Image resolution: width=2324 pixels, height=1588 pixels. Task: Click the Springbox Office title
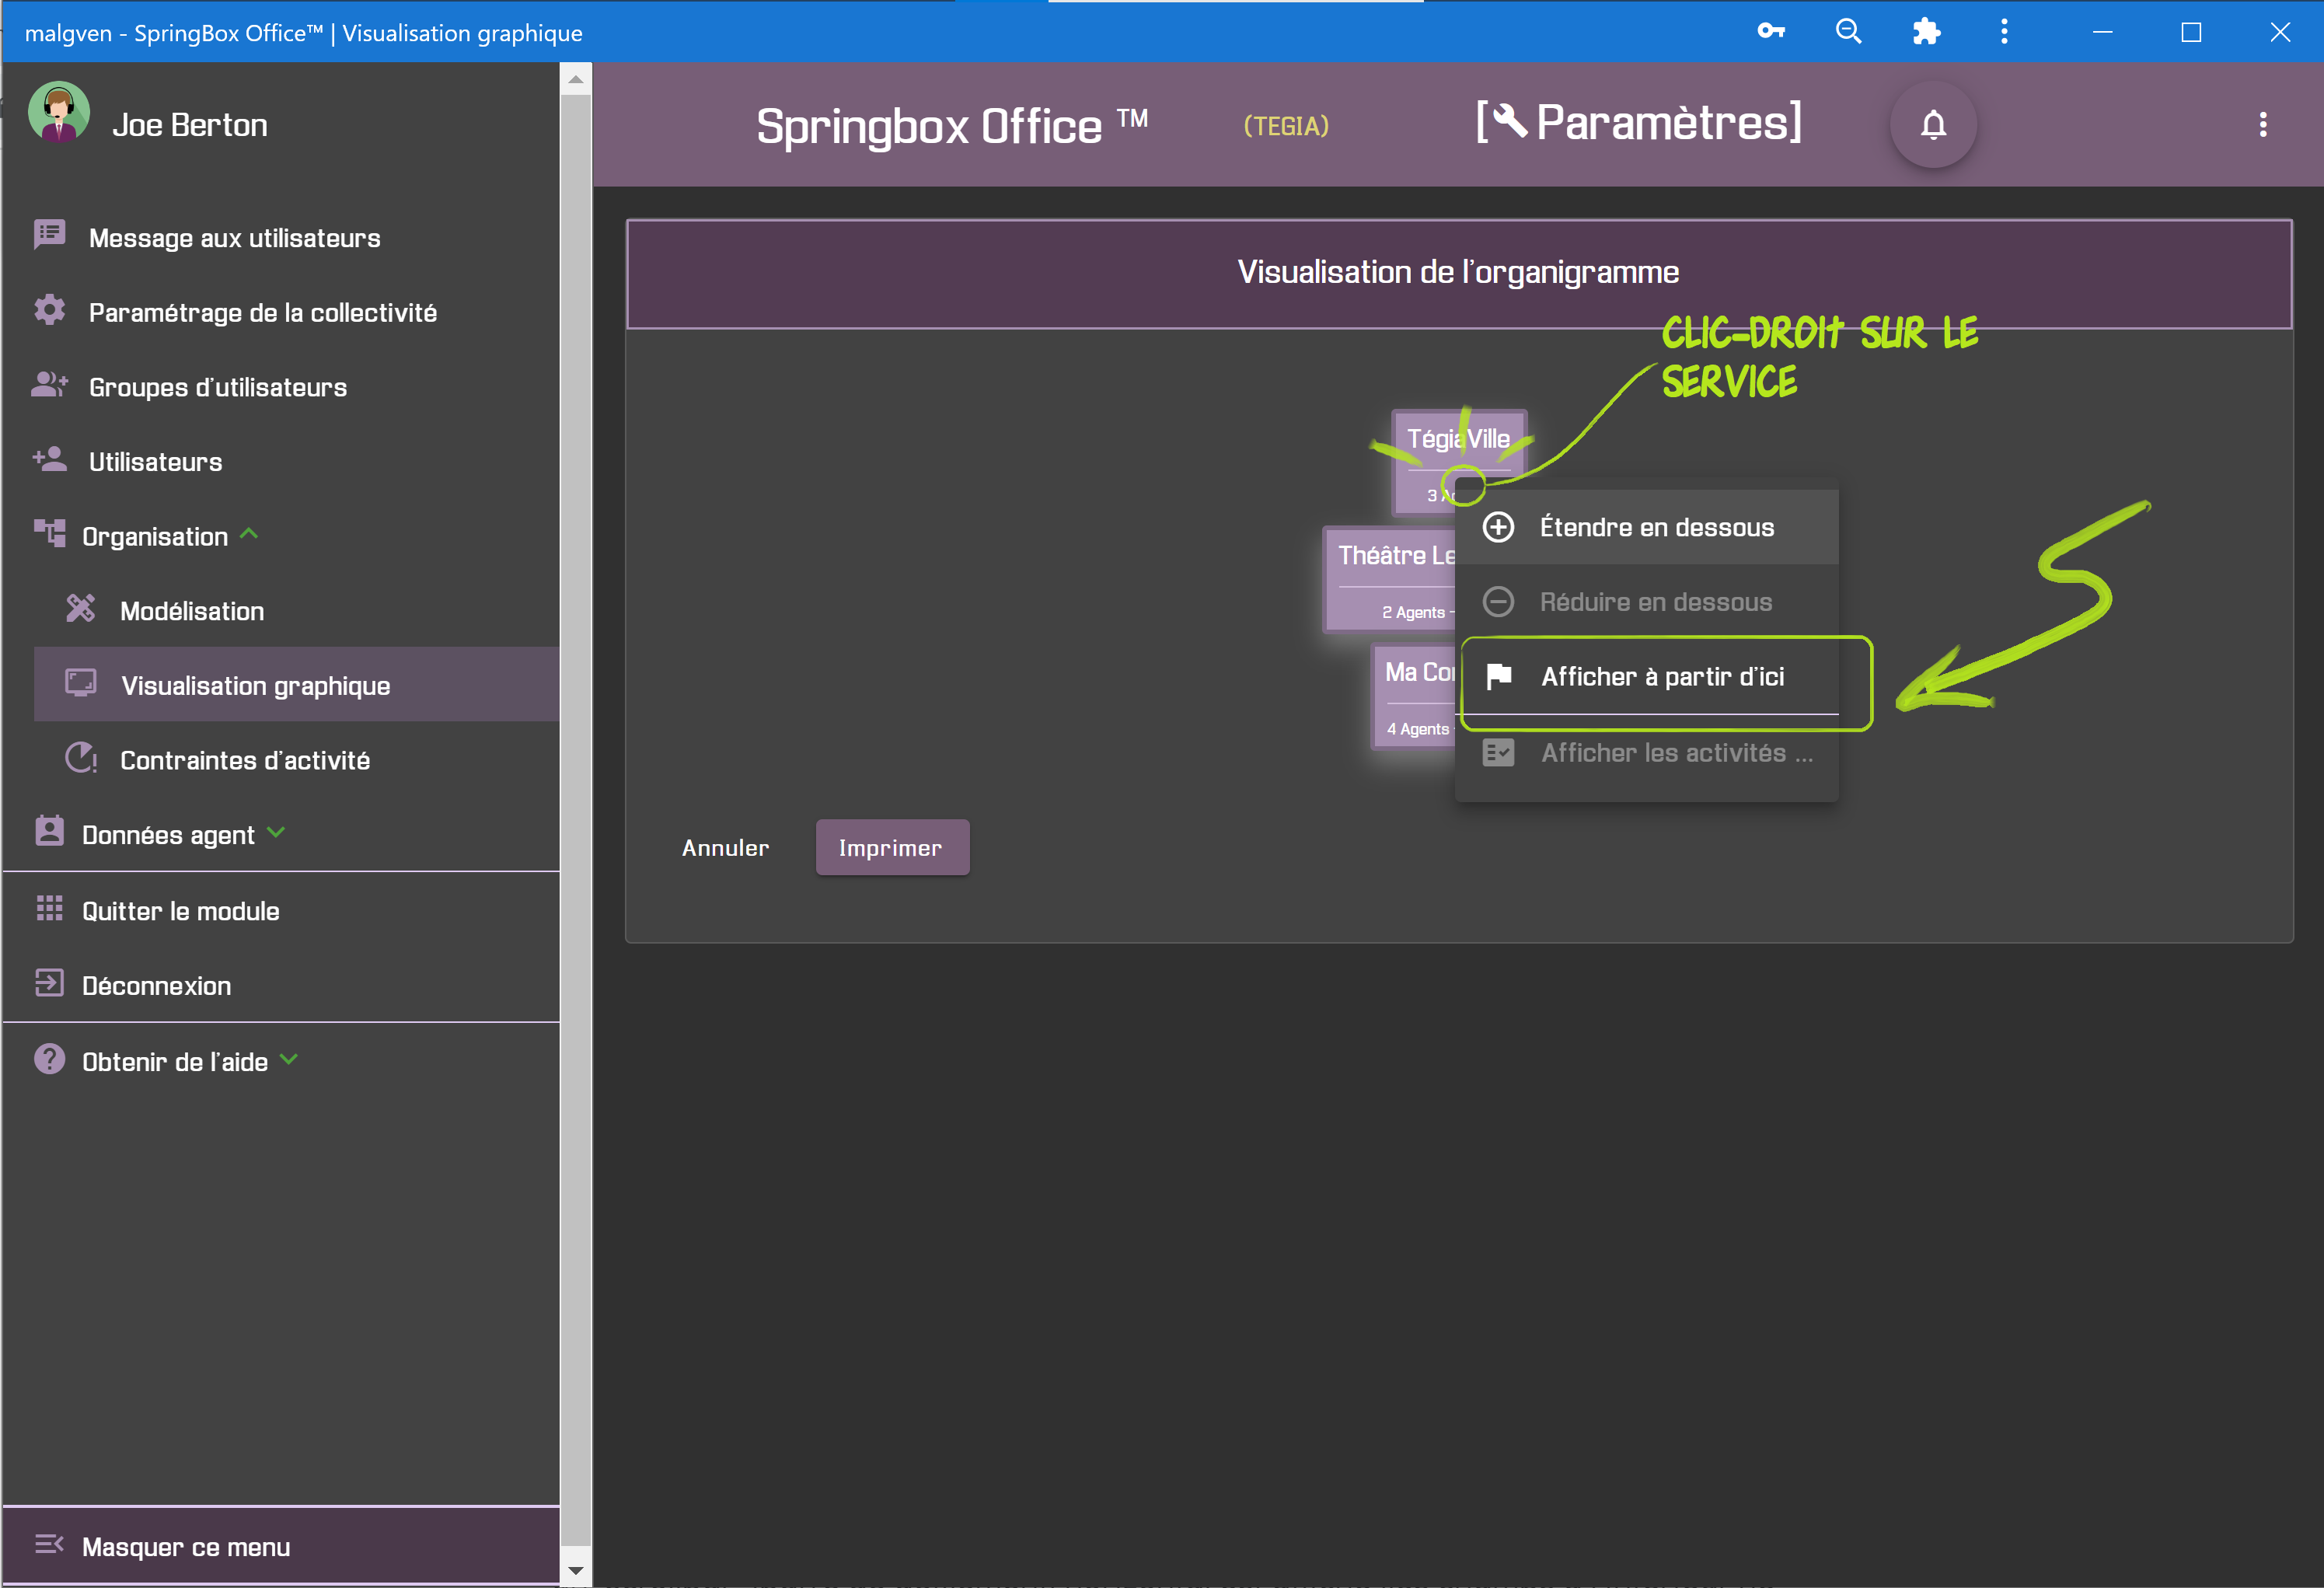tap(952, 126)
